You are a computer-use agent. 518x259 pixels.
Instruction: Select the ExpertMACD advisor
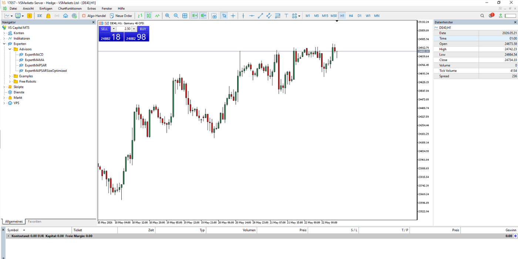click(x=34, y=54)
